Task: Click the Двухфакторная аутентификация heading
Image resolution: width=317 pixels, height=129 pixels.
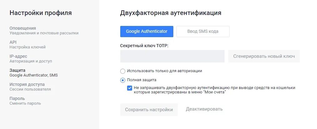Action: click(171, 13)
